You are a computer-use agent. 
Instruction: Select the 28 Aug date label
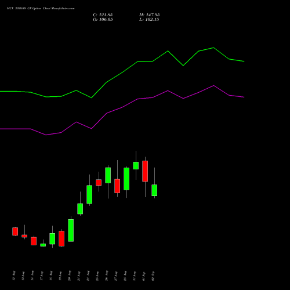tap(125, 276)
